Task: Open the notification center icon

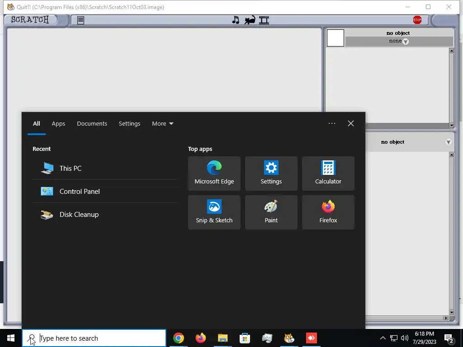Action: click(x=449, y=338)
